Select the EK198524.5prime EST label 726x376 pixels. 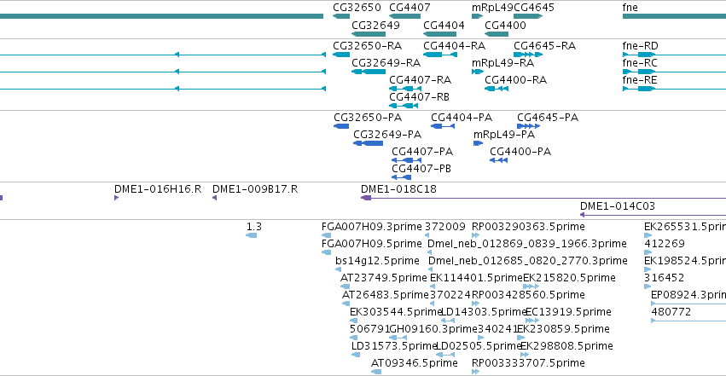pos(685,261)
